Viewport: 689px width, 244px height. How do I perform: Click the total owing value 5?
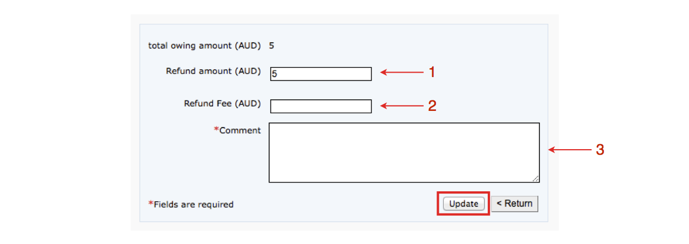click(x=271, y=45)
